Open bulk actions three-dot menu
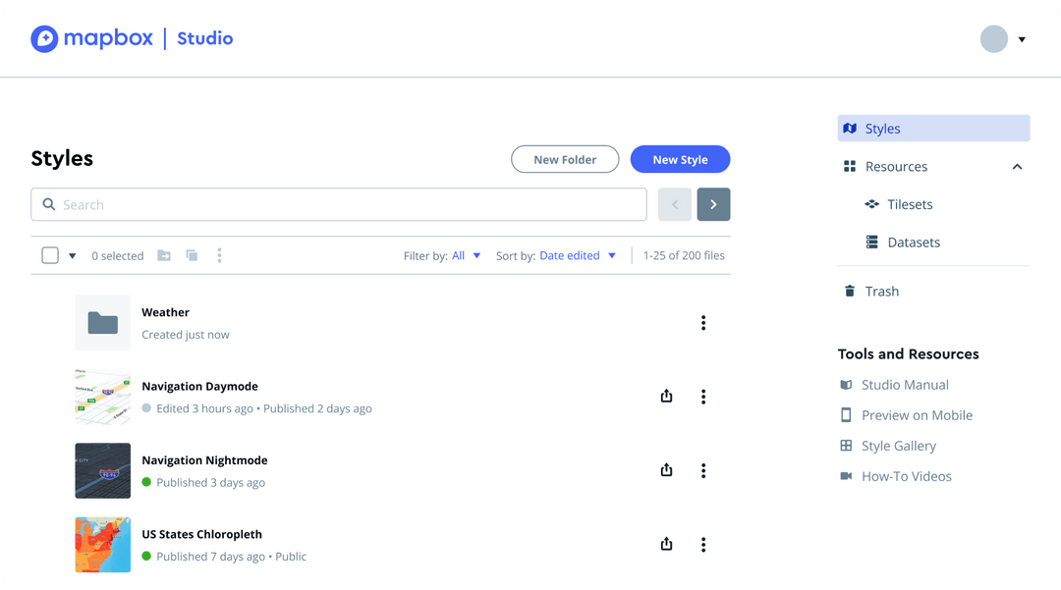Viewport: 1061px width, 590px height. tap(219, 255)
